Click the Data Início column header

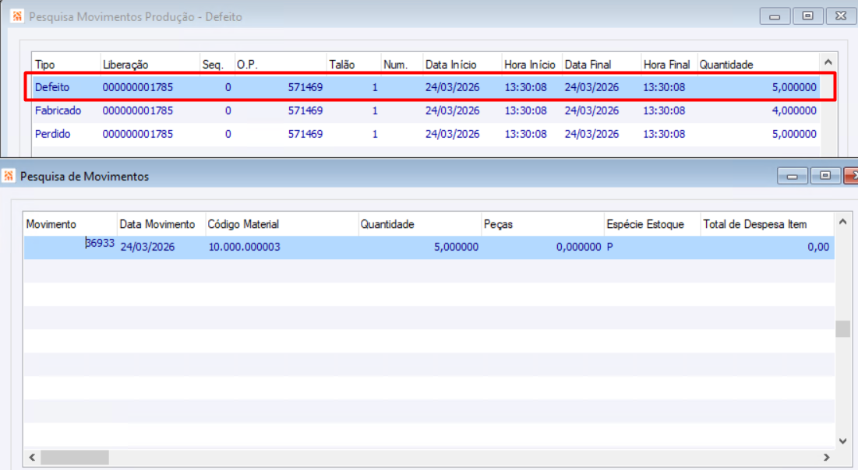(x=462, y=65)
